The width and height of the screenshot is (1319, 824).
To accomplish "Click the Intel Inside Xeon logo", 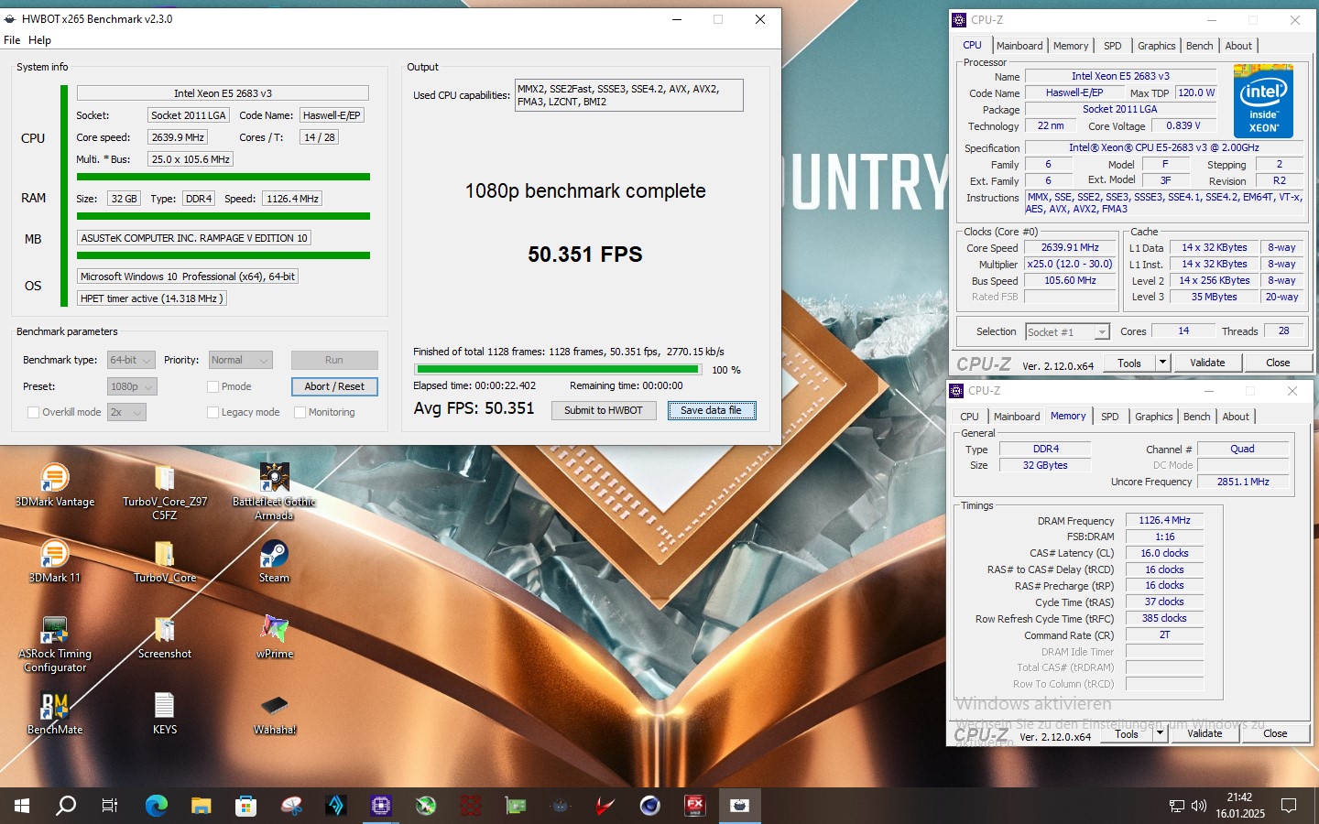I will [1263, 101].
